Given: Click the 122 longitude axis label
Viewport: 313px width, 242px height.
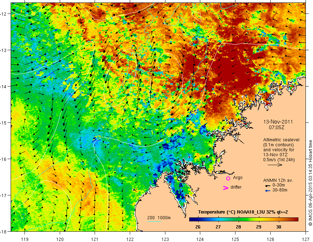Looking at the screenshot, I should coord(130,239).
